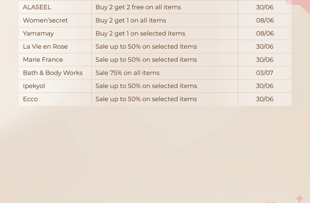The height and width of the screenshot is (203, 310).
Task: Select the Women'secret row name
Action: (x=45, y=20)
